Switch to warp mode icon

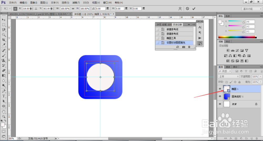180,9
